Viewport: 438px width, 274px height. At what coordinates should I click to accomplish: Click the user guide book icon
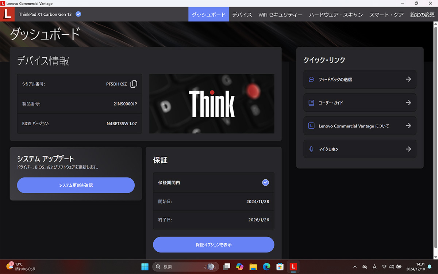click(x=311, y=103)
